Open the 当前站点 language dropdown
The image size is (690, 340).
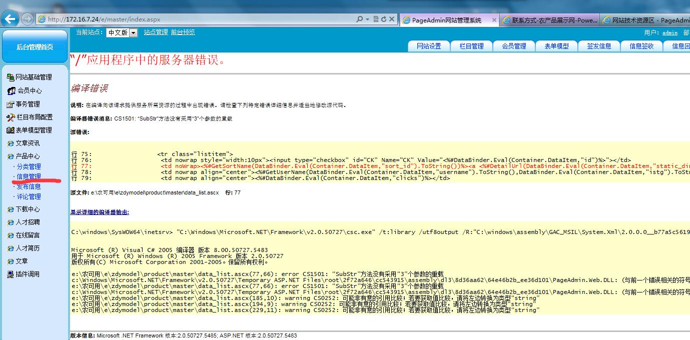point(133,33)
